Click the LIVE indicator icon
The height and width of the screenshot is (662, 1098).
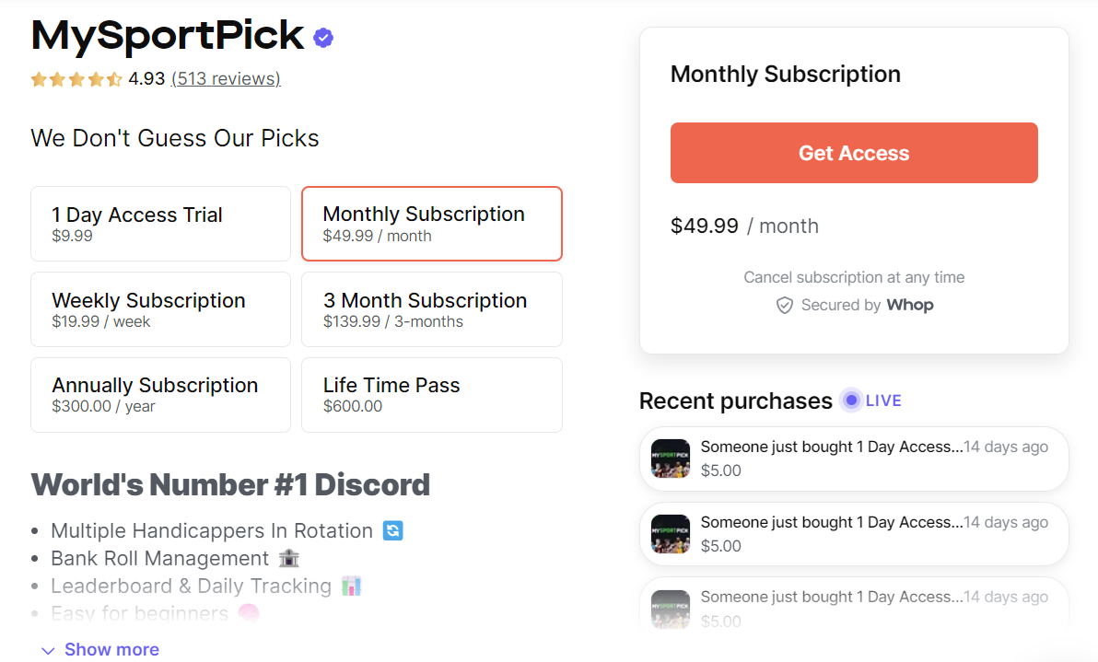click(850, 400)
